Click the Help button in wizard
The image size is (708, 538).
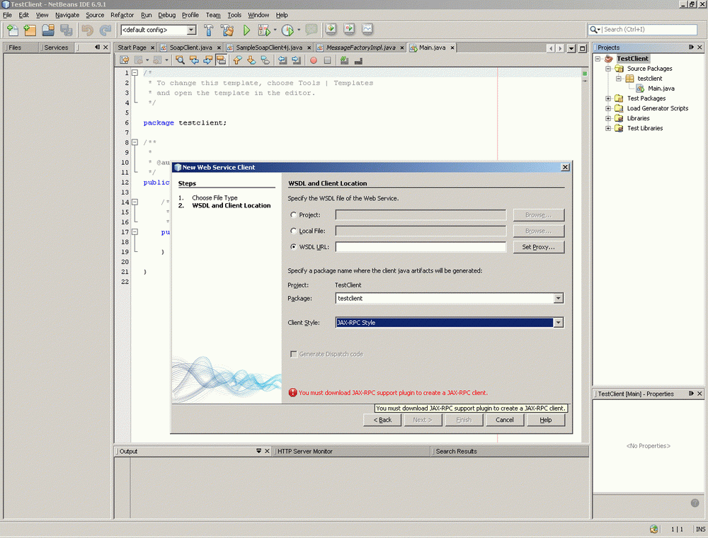545,420
